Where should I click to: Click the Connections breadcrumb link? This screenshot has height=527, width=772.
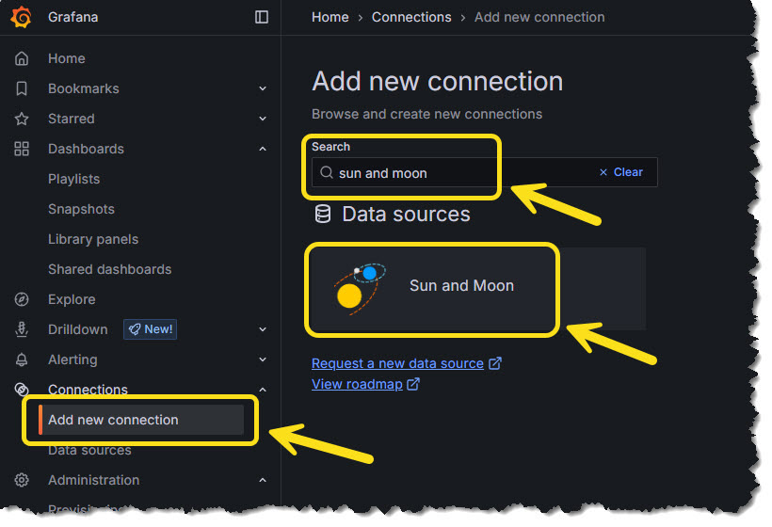pyautogui.click(x=411, y=17)
